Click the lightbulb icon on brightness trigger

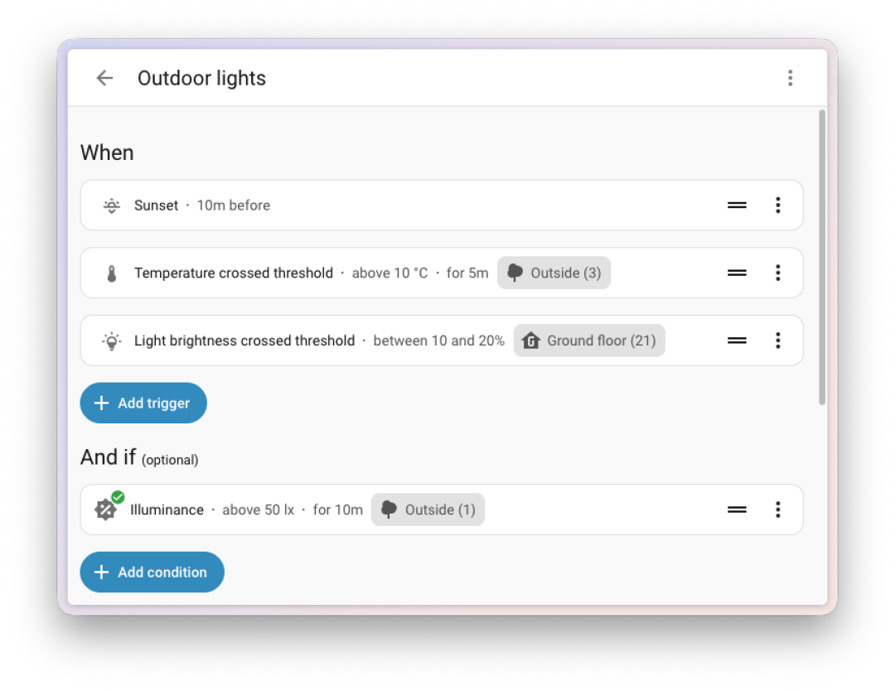[112, 341]
